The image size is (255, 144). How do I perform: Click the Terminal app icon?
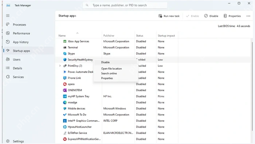[x=65, y=47]
